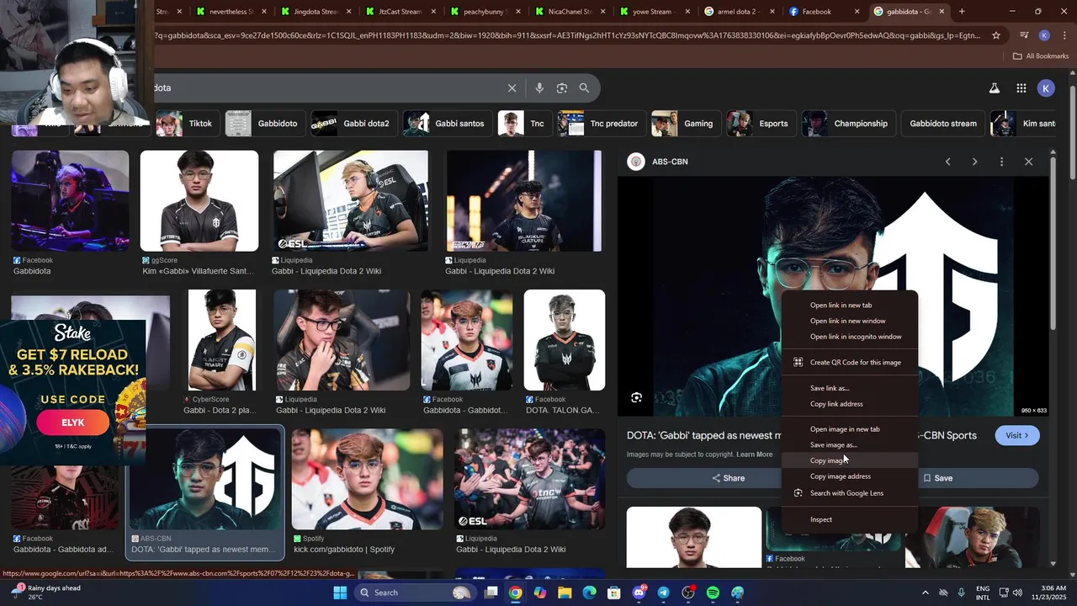Choose Open link in new tab

coord(850,306)
